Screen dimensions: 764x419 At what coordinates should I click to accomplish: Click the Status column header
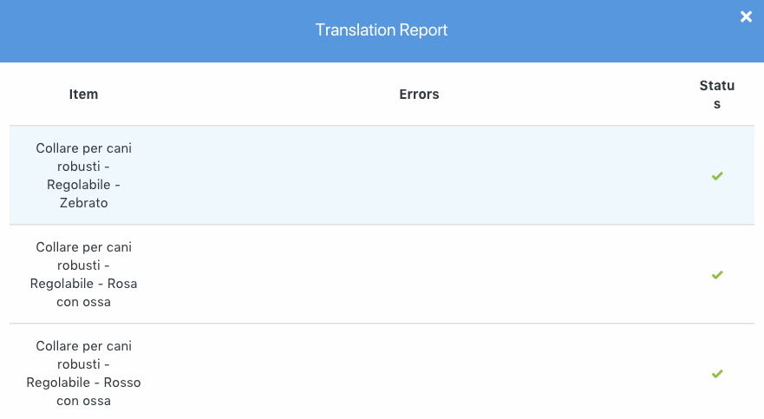pyautogui.click(x=716, y=95)
